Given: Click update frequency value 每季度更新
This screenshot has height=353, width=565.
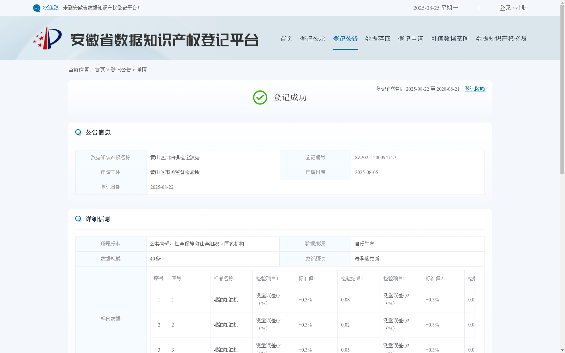Looking at the screenshot, I should tap(367, 259).
